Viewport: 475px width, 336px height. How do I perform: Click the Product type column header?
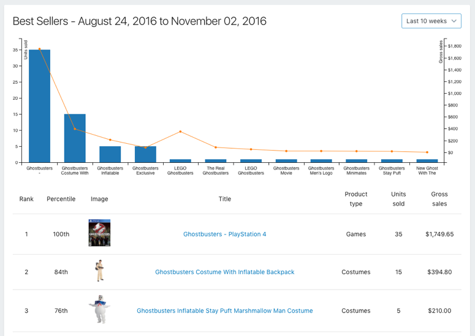pos(355,199)
